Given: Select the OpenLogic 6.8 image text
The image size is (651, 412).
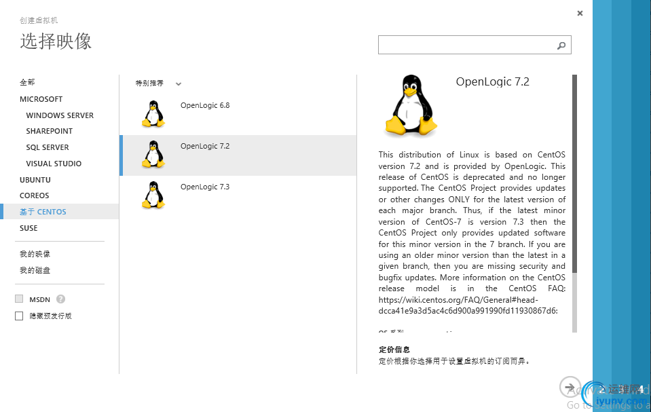Looking at the screenshot, I should point(205,105).
